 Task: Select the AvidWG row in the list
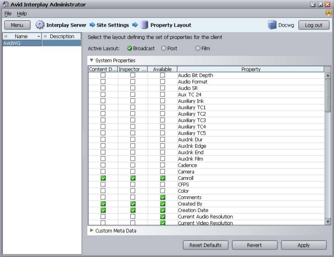coord(42,43)
